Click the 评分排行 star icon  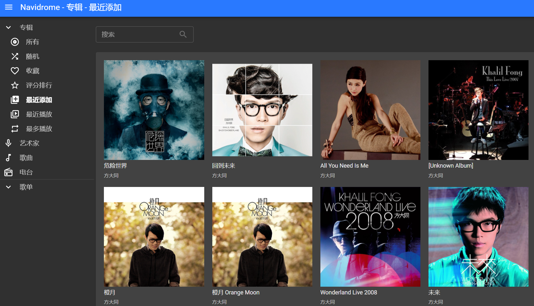tap(15, 85)
